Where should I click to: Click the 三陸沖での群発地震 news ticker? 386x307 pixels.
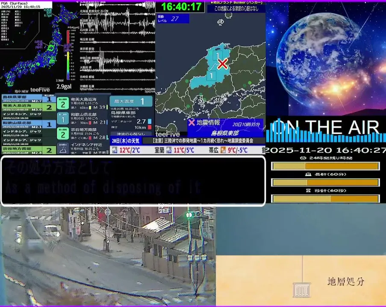click(x=203, y=141)
